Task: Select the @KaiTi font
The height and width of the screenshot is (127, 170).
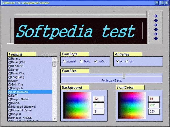Action: tap(30, 96)
